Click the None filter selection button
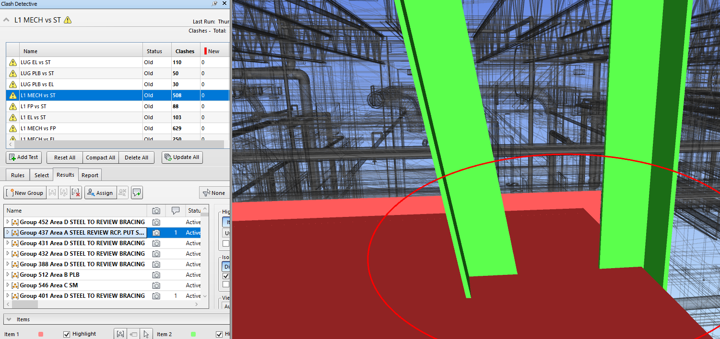Viewport: 720px width, 339px height. pos(213,193)
